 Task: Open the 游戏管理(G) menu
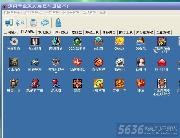point(33,12)
